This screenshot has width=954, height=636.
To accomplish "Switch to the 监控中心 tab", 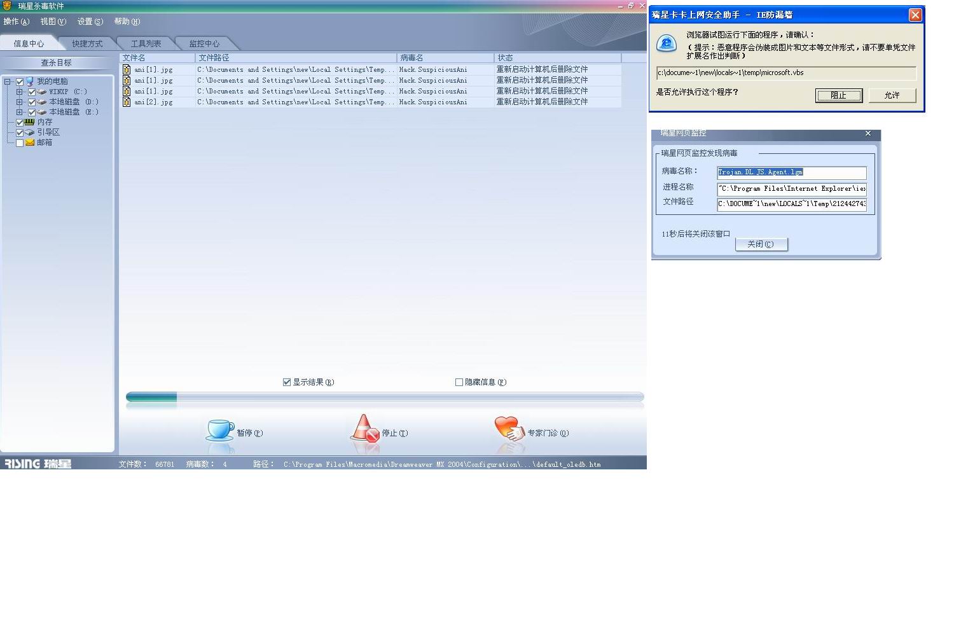I will pyautogui.click(x=205, y=44).
